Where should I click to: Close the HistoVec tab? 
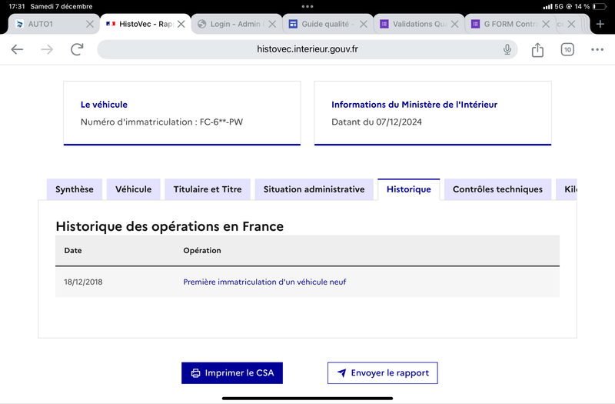point(181,25)
